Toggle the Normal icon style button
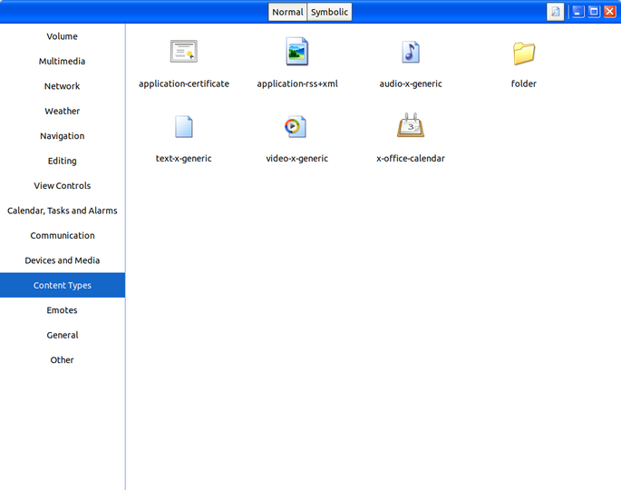621x490 pixels. click(x=287, y=12)
